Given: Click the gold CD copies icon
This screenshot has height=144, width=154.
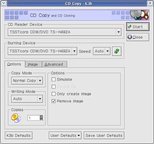Looking at the screenshot, I should click(16, 118).
